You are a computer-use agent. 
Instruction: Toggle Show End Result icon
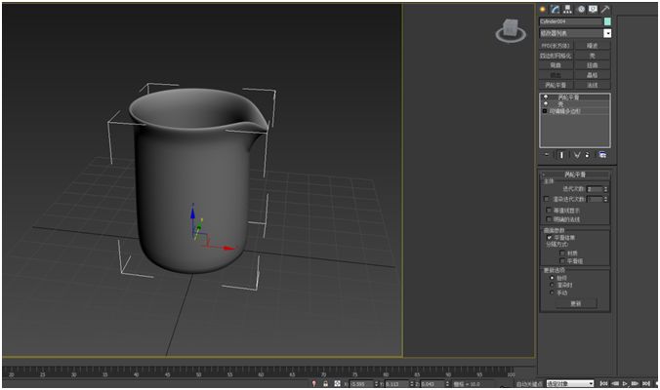click(x=561, y=155)
